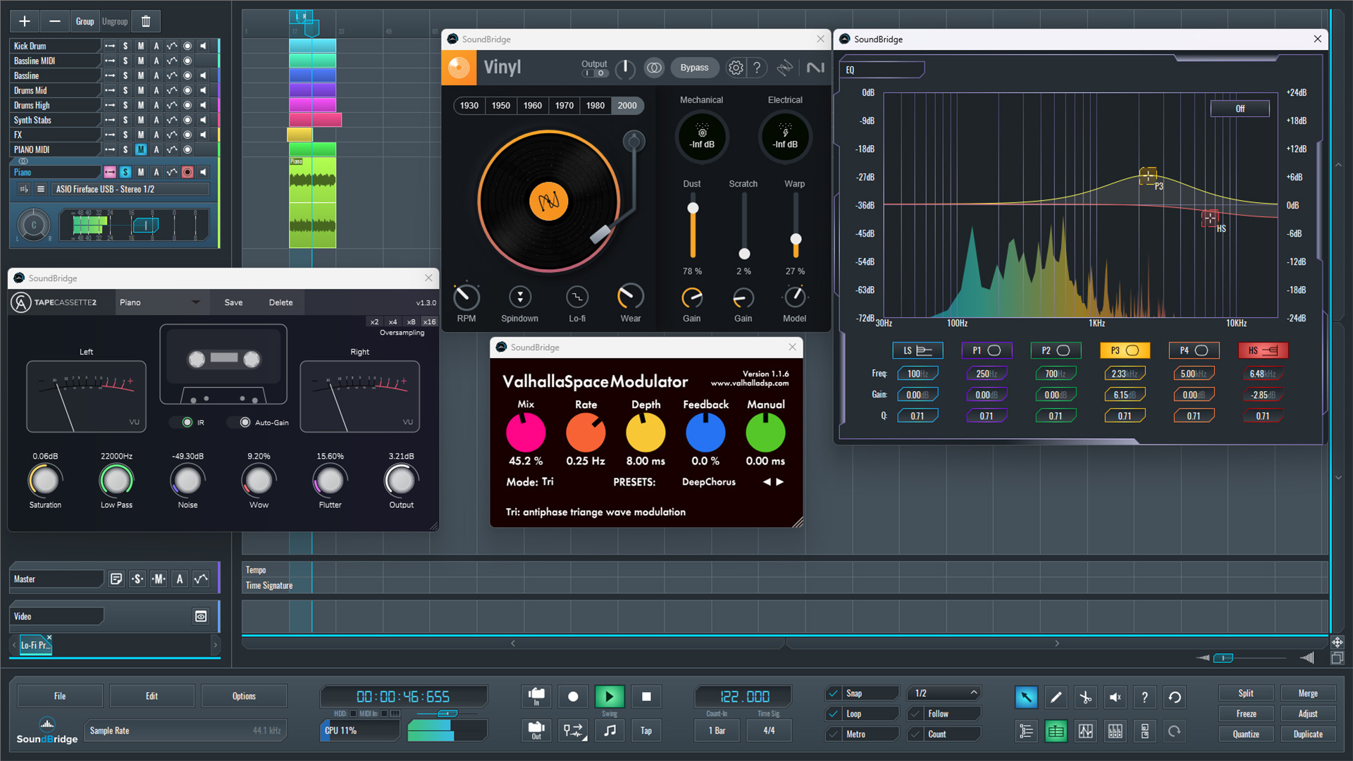Click the loop range arrows icon
Viewport: 1353px width, 761px height.
tap(573, 731)
